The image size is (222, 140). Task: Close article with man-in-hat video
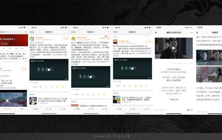coord(156,33)
